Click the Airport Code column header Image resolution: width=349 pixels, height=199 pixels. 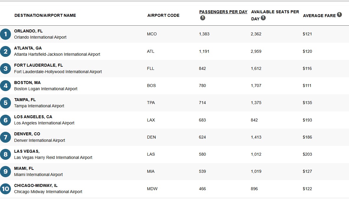pyautogui.click(x=163, y=15)
